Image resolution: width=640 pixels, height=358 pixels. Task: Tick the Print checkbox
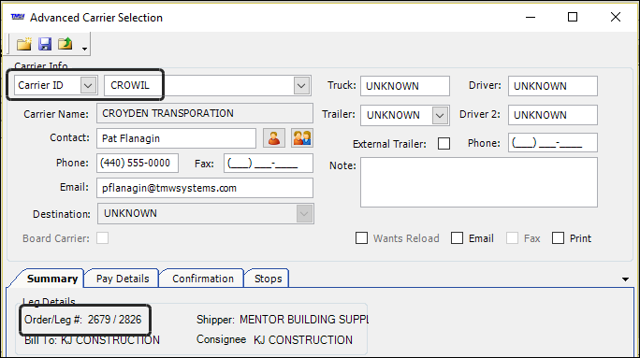click(558, 238)
